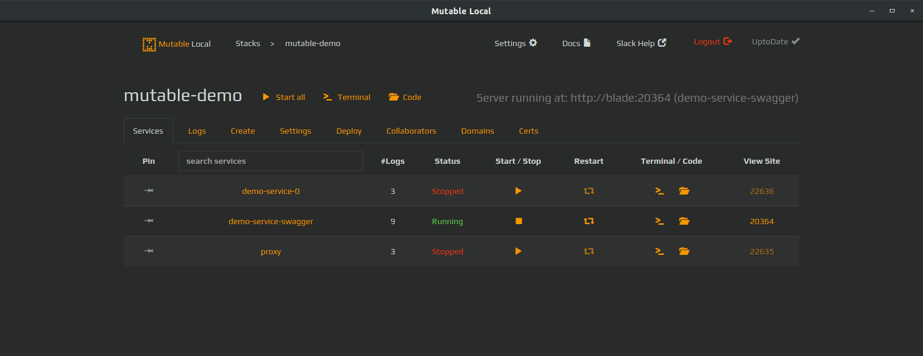Click the search services input field
The image size is (923, 356).
[x=271, y=161]
